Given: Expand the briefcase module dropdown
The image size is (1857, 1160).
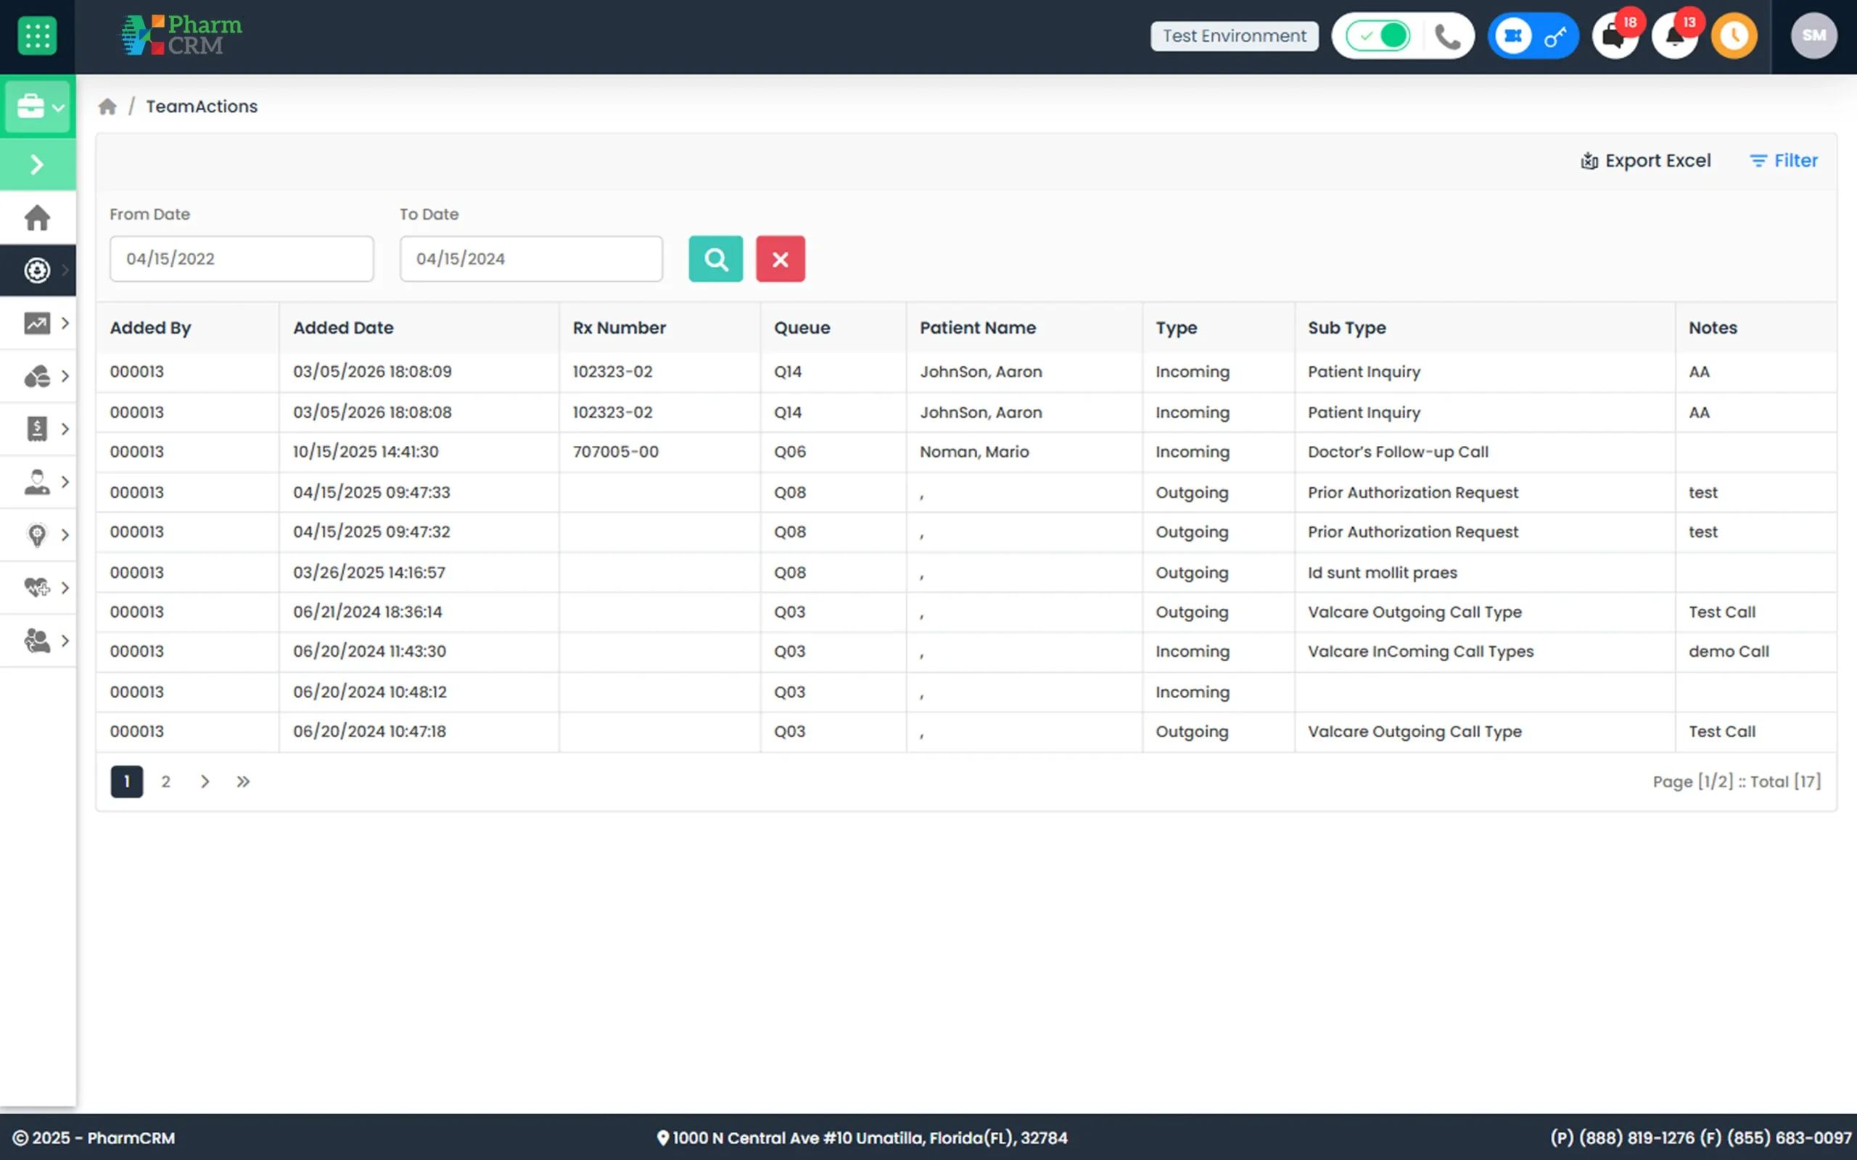Looking at the screenshot, I should 38,107.
